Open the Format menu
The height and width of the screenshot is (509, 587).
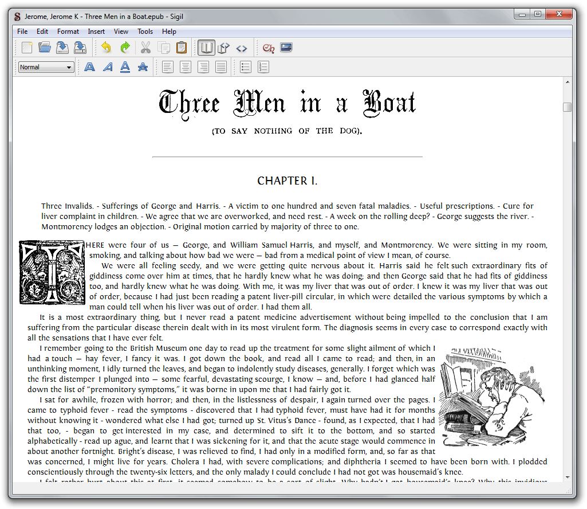(68, 32)
